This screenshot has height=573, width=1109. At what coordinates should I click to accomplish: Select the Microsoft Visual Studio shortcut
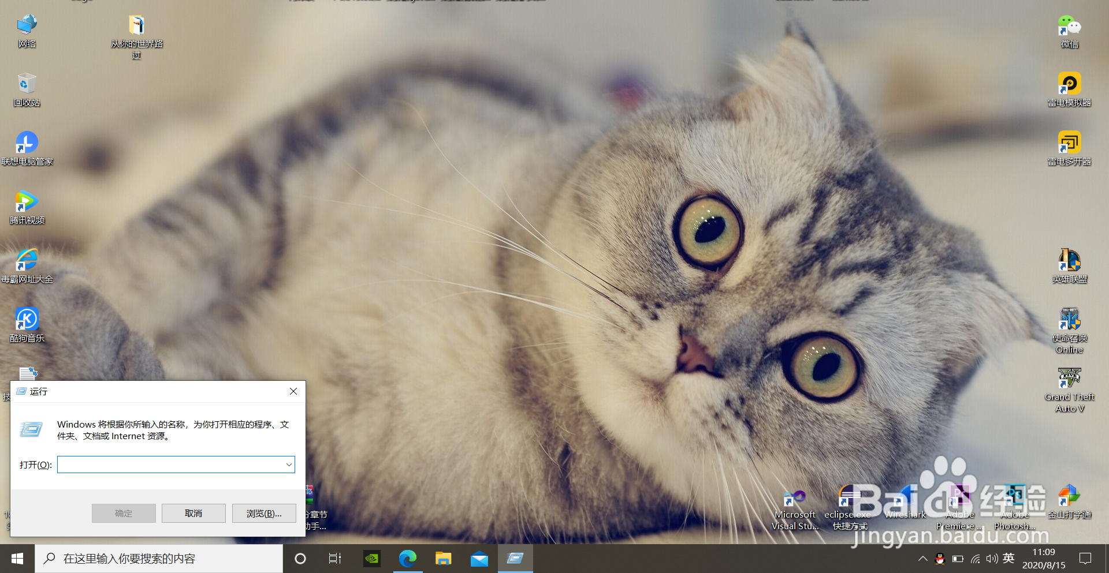point(795,509)
